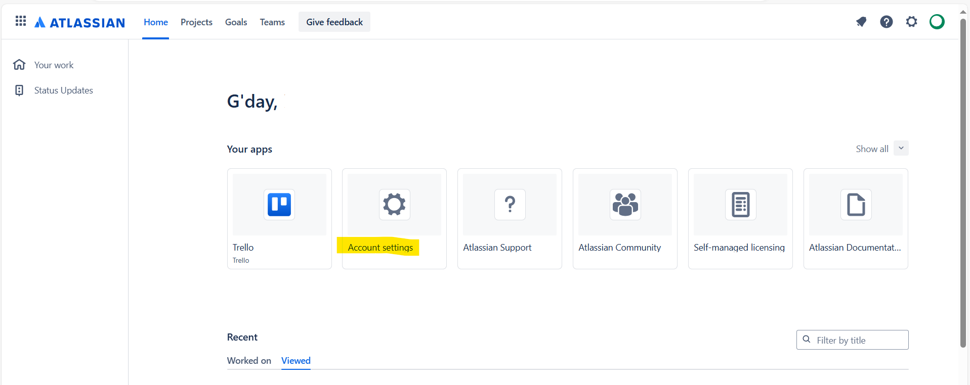Open the Goals menu item
This screenshot has height=385, width=970.
point(236,22)
